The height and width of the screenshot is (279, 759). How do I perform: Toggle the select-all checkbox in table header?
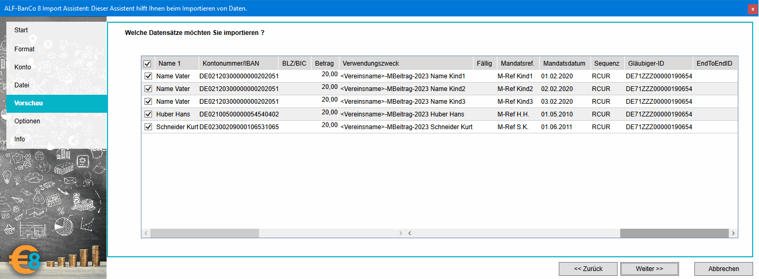point(147,64)
